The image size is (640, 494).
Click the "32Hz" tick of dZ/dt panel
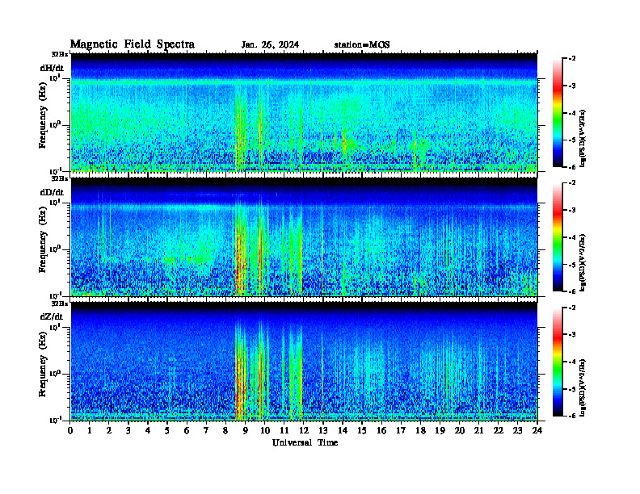click(60, 304)
